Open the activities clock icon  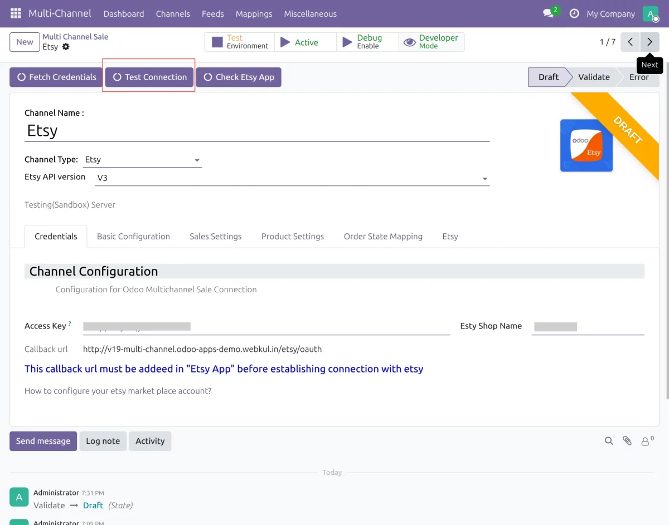(574, 13)
